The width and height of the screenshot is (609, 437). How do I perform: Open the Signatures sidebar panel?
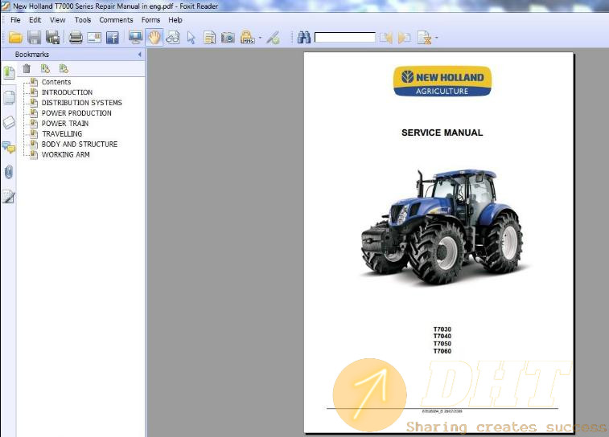coord(9,197)
